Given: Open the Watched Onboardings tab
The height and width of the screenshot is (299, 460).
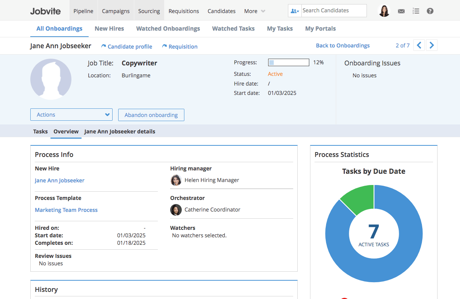Looking at the screenshot, I should point(168,28).
